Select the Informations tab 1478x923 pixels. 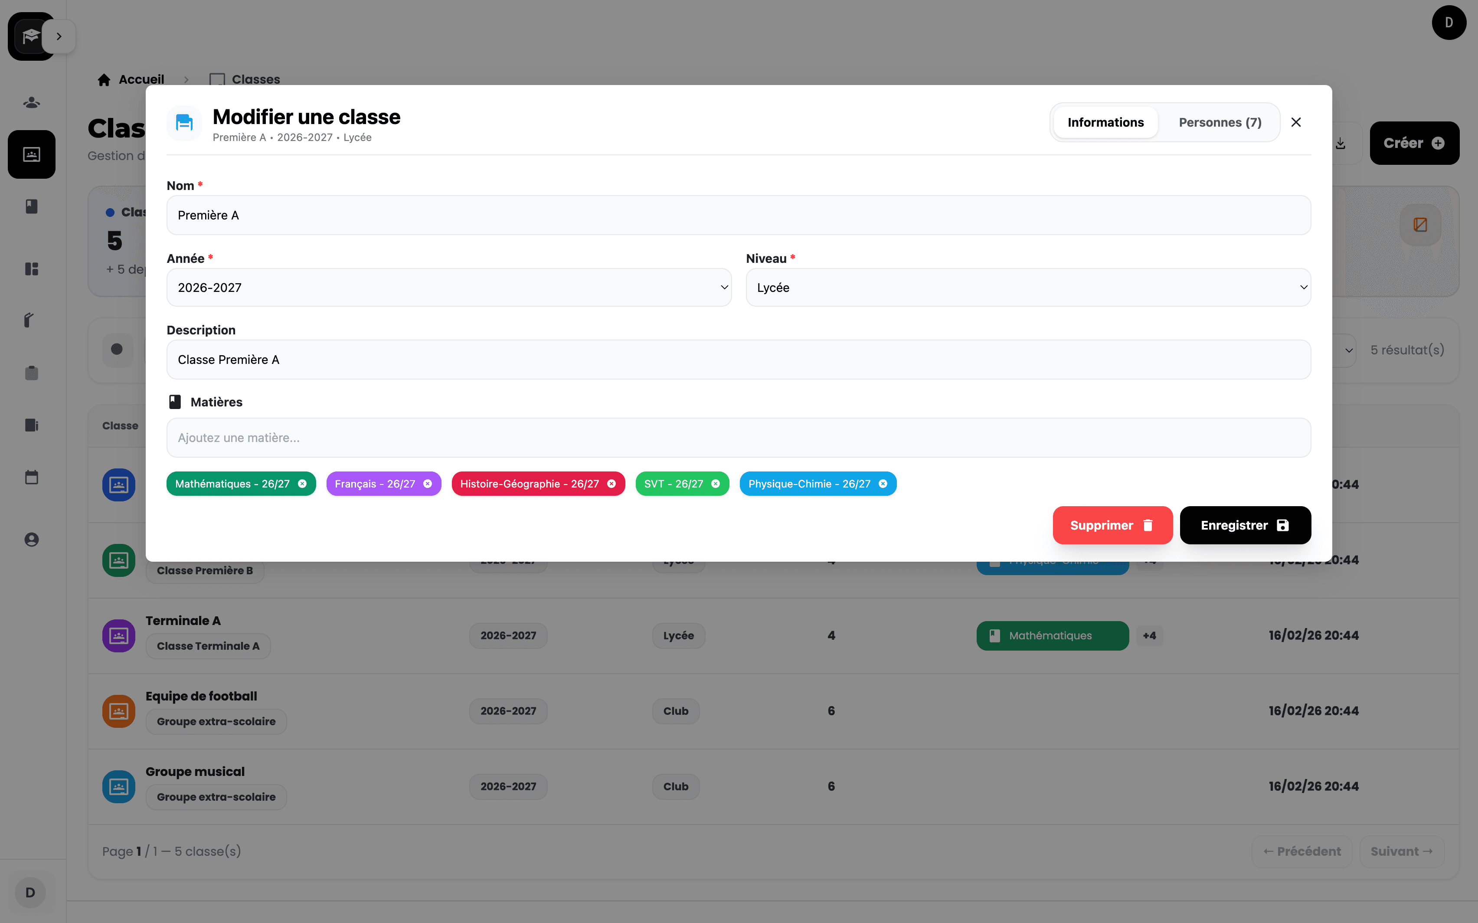1105,123
